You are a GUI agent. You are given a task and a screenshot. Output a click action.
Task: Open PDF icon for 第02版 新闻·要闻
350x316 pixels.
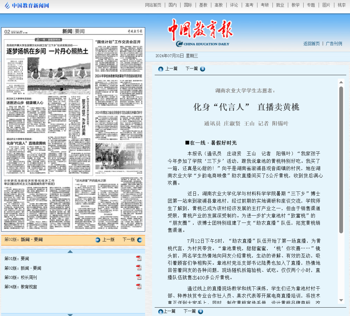click(139, 268)
